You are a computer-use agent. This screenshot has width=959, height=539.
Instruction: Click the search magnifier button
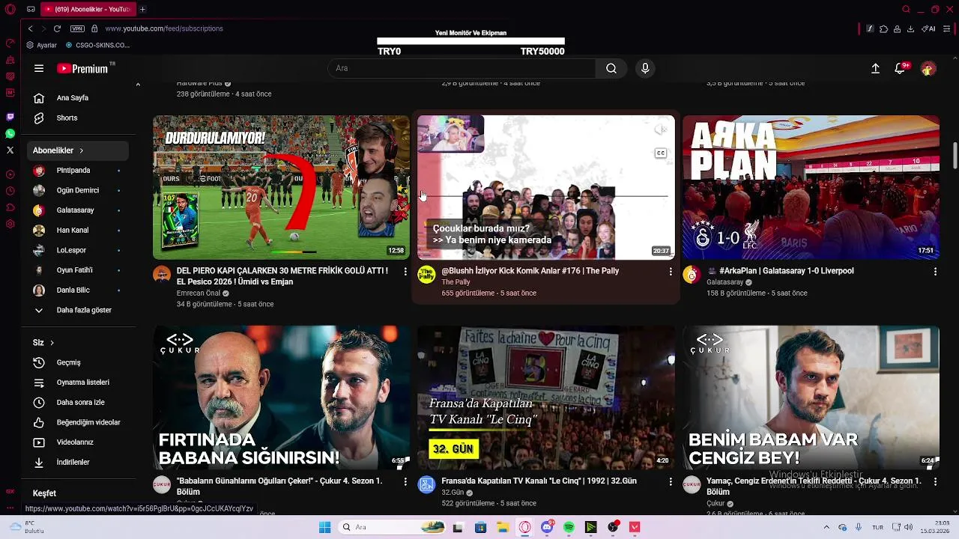coord(611,68)
